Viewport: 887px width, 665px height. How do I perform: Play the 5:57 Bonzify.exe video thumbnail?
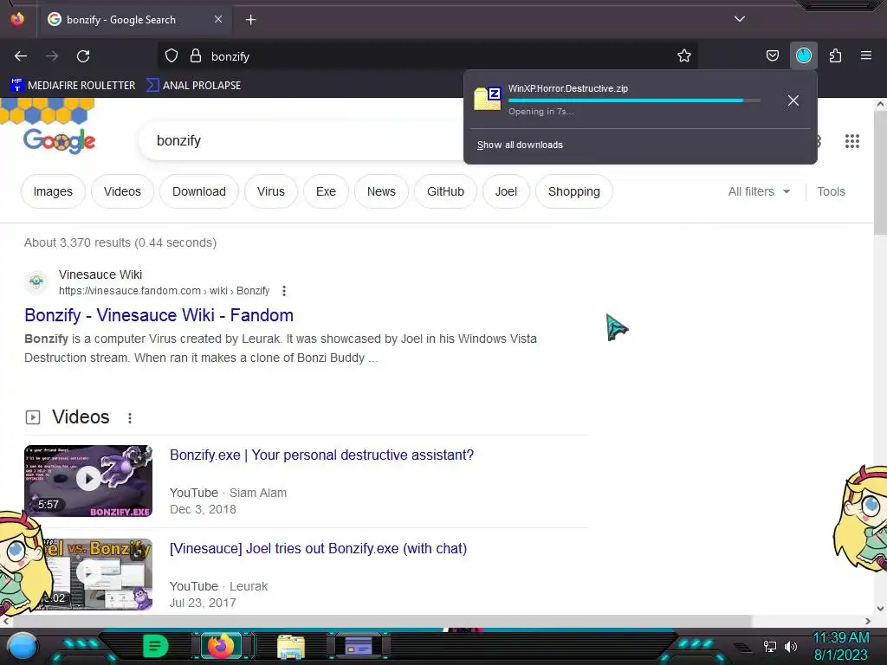pos(88,481)
